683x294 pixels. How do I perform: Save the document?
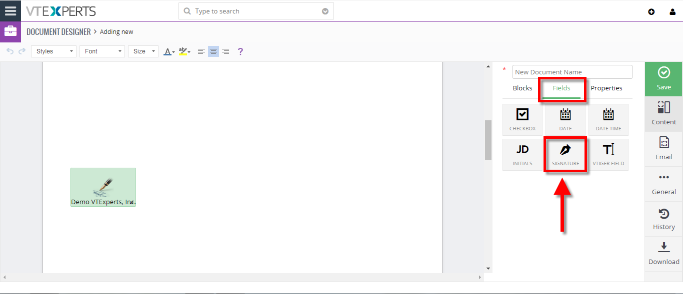tap(663, 79)
